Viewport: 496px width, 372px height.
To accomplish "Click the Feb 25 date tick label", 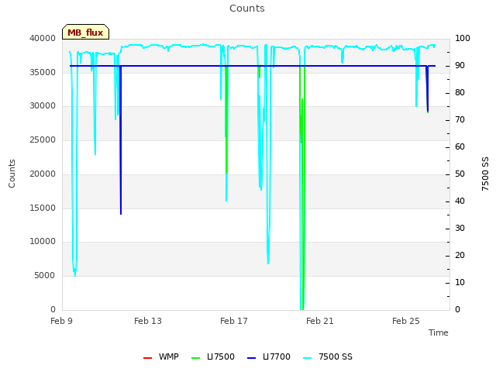I will coord(406,321).
